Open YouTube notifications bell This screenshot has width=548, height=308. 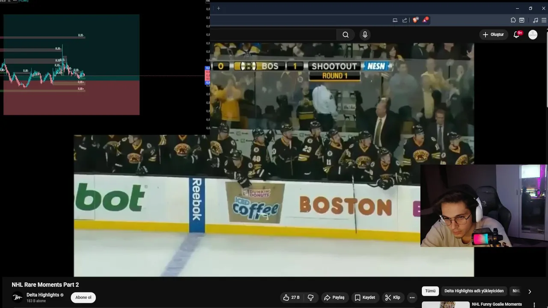click(x=516, y=35)
